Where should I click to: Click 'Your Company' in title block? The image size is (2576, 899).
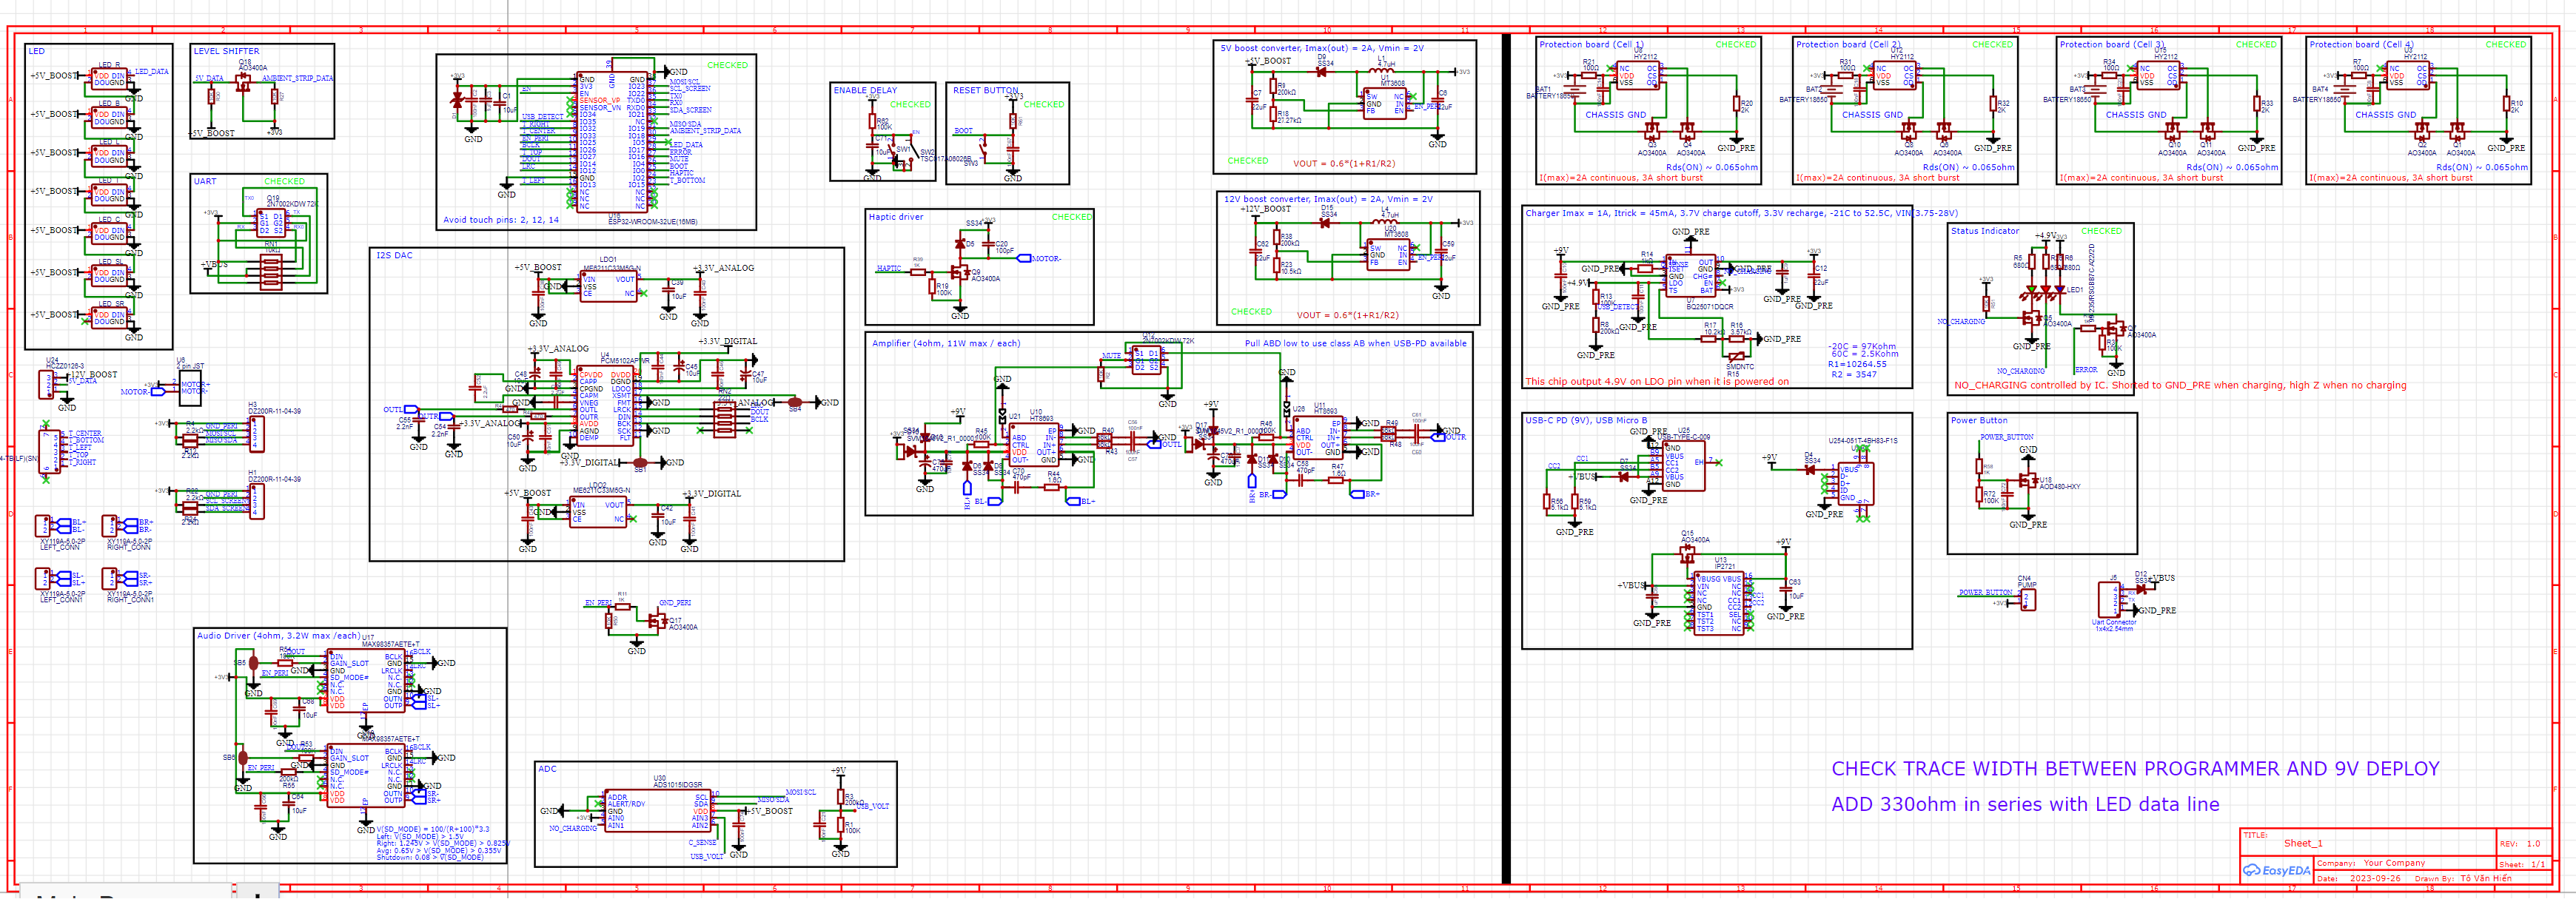tap(2394, 863)
